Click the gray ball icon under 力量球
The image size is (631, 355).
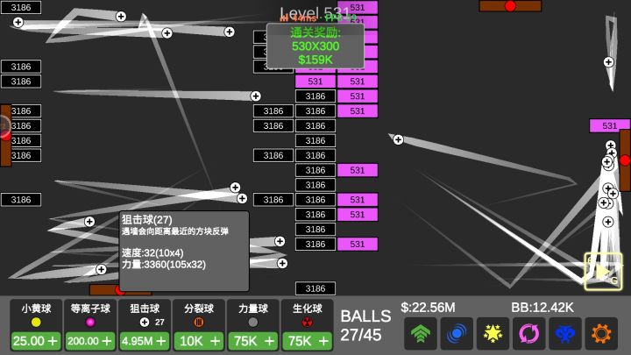[x=252, y=322]
